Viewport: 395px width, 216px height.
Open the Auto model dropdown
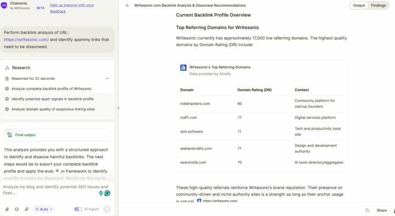44,209
